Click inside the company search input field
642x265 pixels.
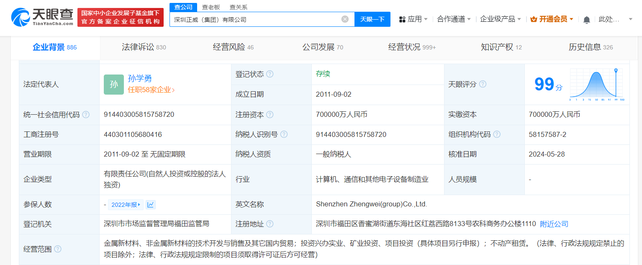pyautogui.click(x=251, y=19)
